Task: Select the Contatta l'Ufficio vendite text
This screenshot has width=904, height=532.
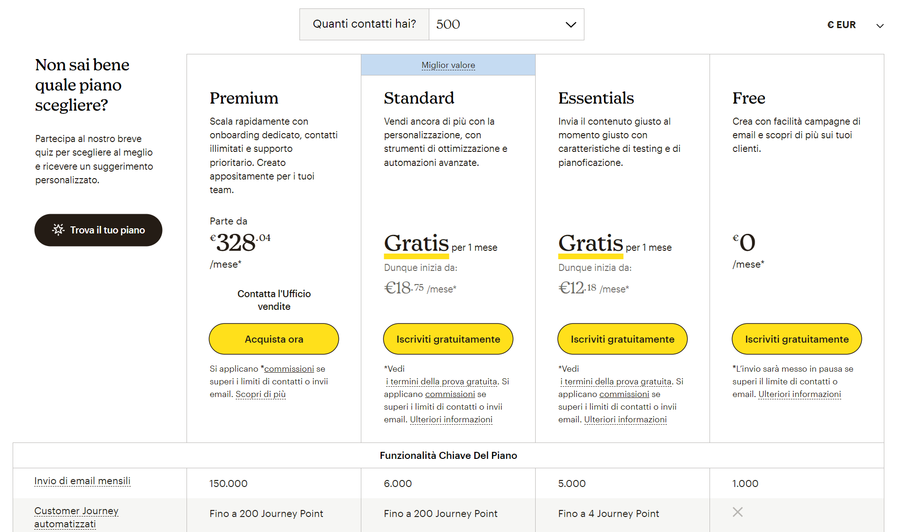Action: [x=274, y=300]
